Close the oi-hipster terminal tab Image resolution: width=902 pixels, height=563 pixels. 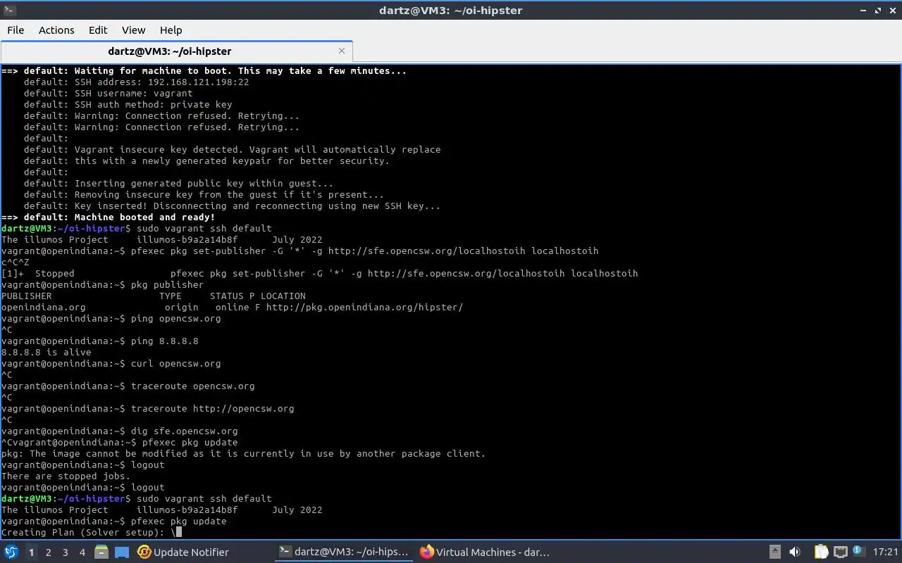pyautogui.click(x=342, y=51)
